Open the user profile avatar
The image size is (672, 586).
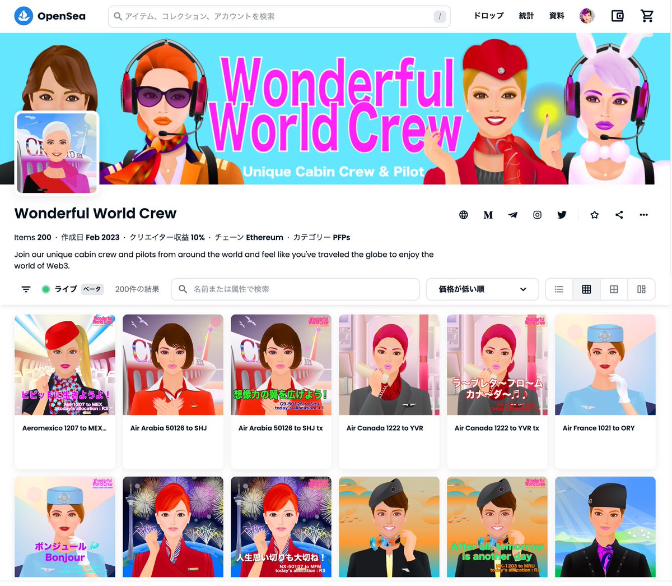[x=587, y=16]
